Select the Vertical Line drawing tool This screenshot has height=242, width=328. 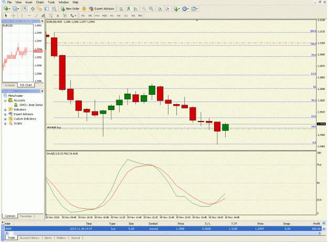click(22, 15)
